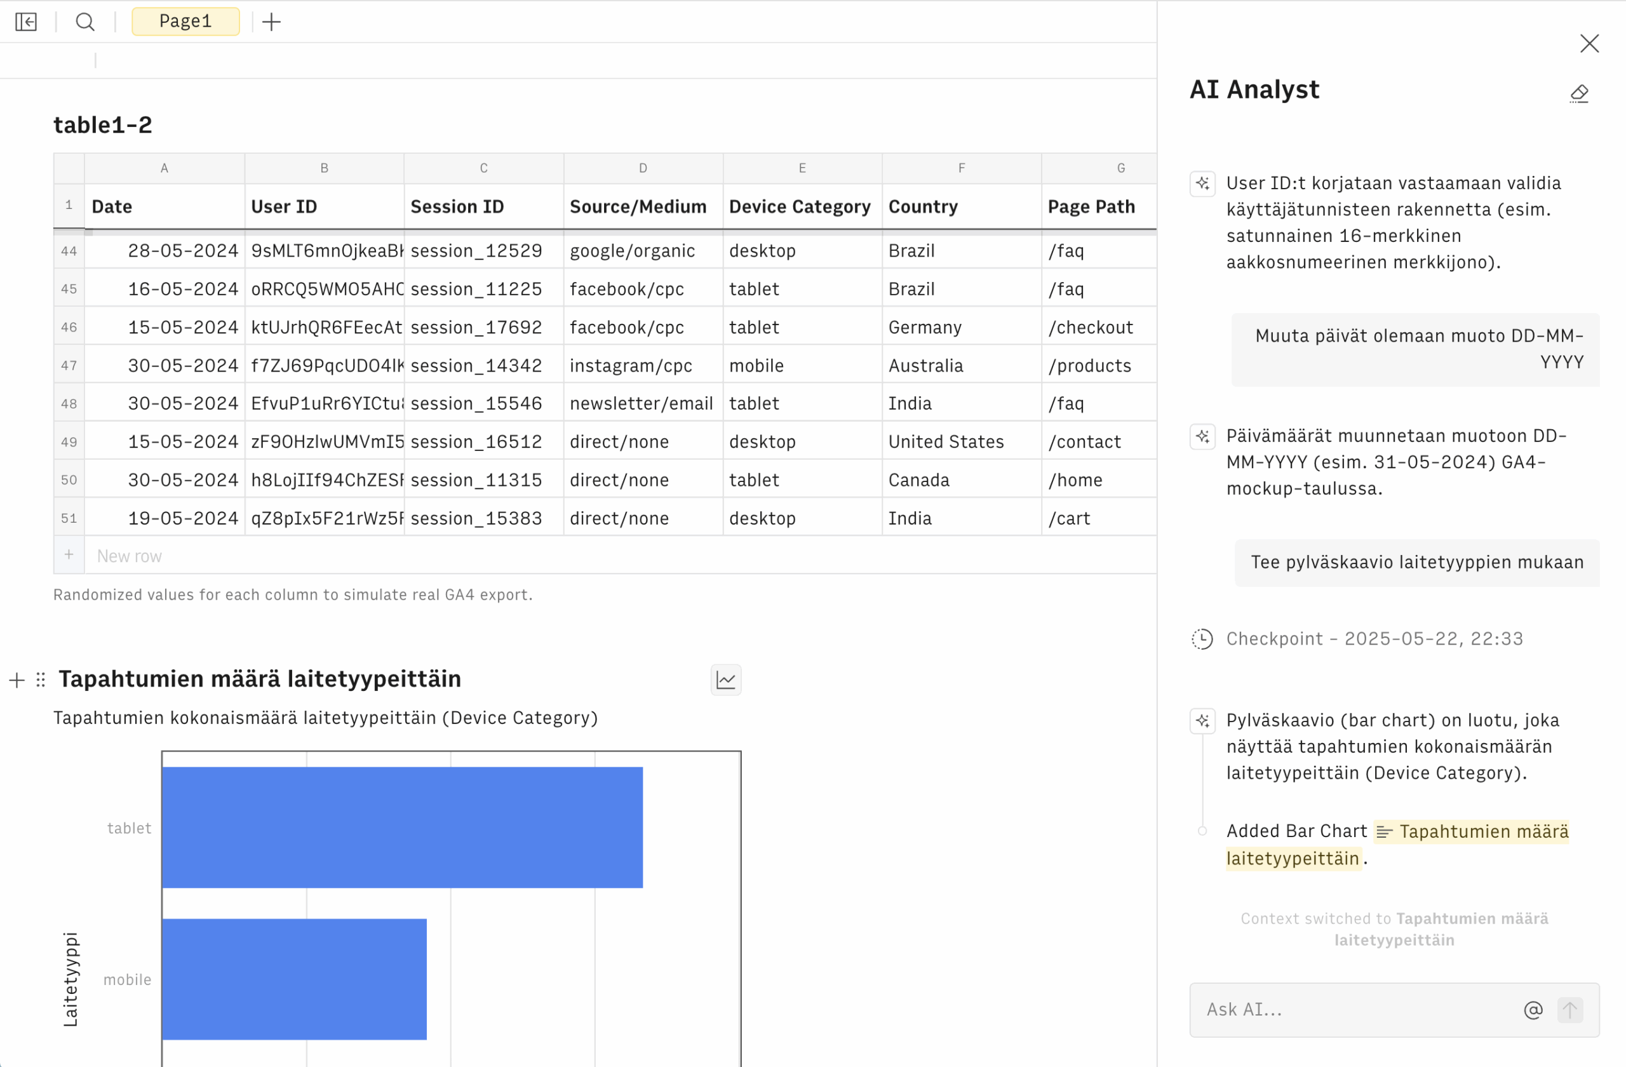This screenshot has height=1067, width=1626.
Task: Click the drag handle beside chart title
Action: (41, 680)
